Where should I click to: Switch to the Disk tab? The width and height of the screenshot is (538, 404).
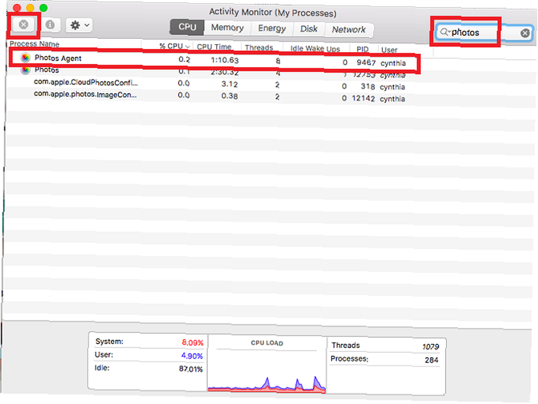click(x=309, y=29)
